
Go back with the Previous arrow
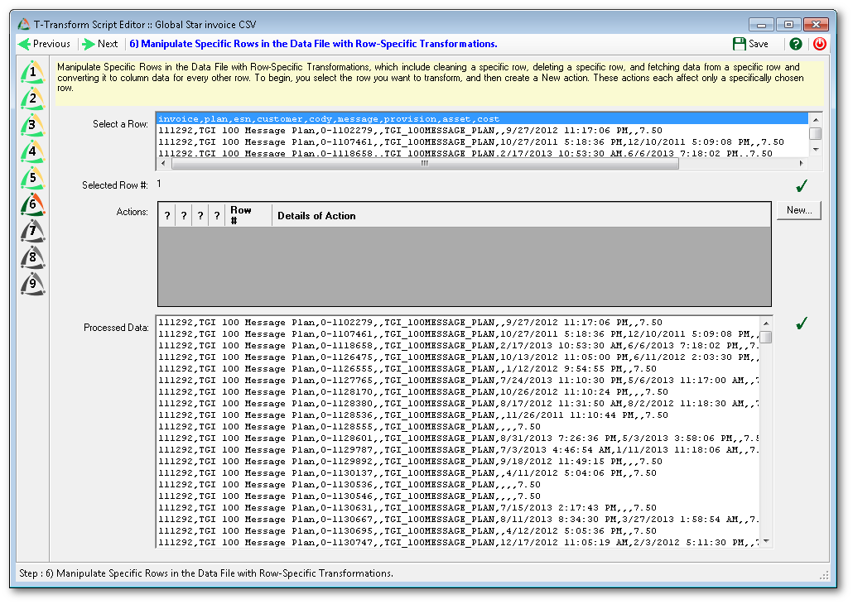click(44, 44)
